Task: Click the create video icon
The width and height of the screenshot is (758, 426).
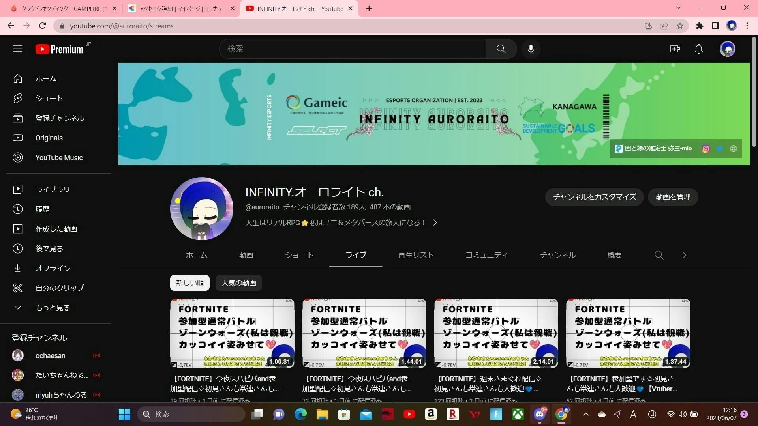Action: pyautogui.click(x=675, y=49)
